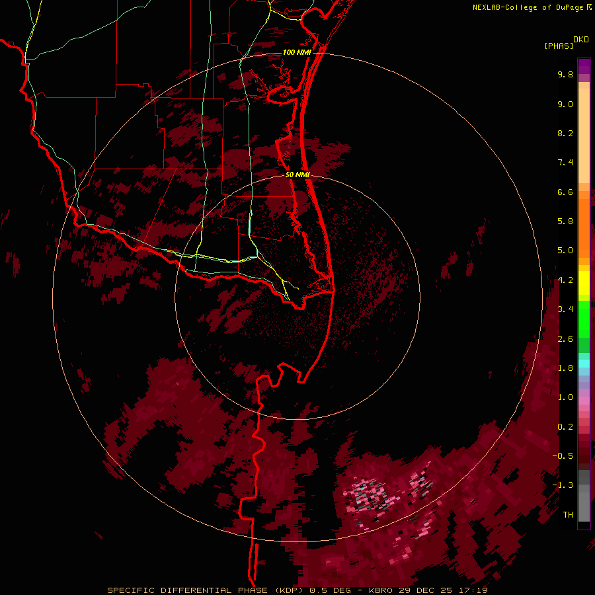Click the 7.4 value on the color scale

565,163
